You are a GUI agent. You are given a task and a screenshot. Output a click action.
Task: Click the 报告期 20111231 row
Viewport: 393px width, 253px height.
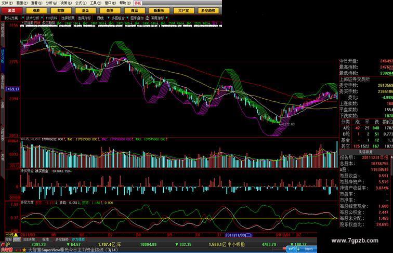[365, 157]
